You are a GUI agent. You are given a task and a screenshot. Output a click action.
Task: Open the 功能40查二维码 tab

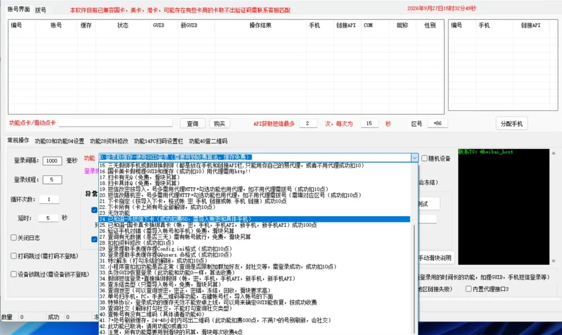click(208, 141)
